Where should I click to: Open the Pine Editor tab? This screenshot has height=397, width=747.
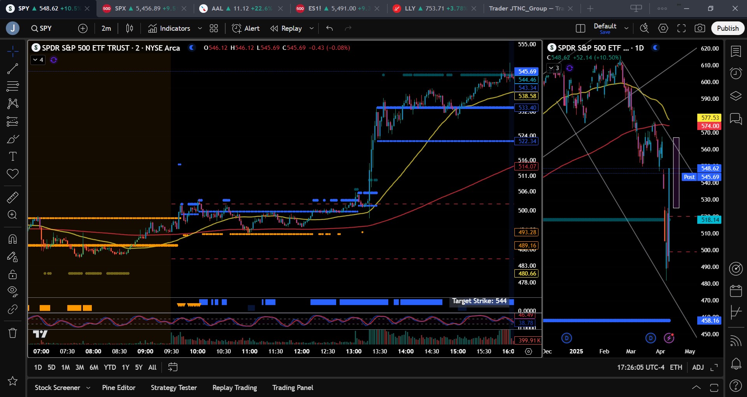coord(119,388)
